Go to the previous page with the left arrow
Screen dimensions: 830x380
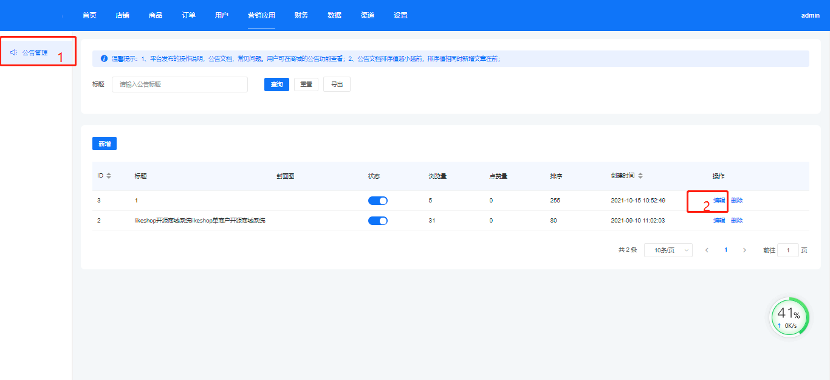[x=707, y=250]
